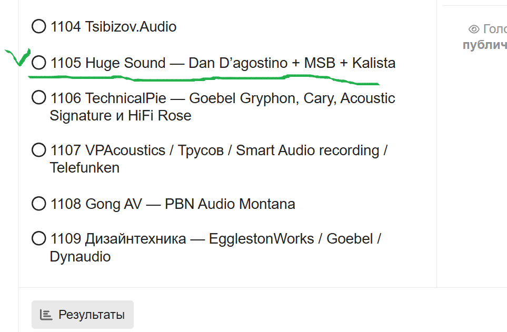
Task: Select the 1107 VPAcoustics radio button
Action: click(x=38, y=150)
